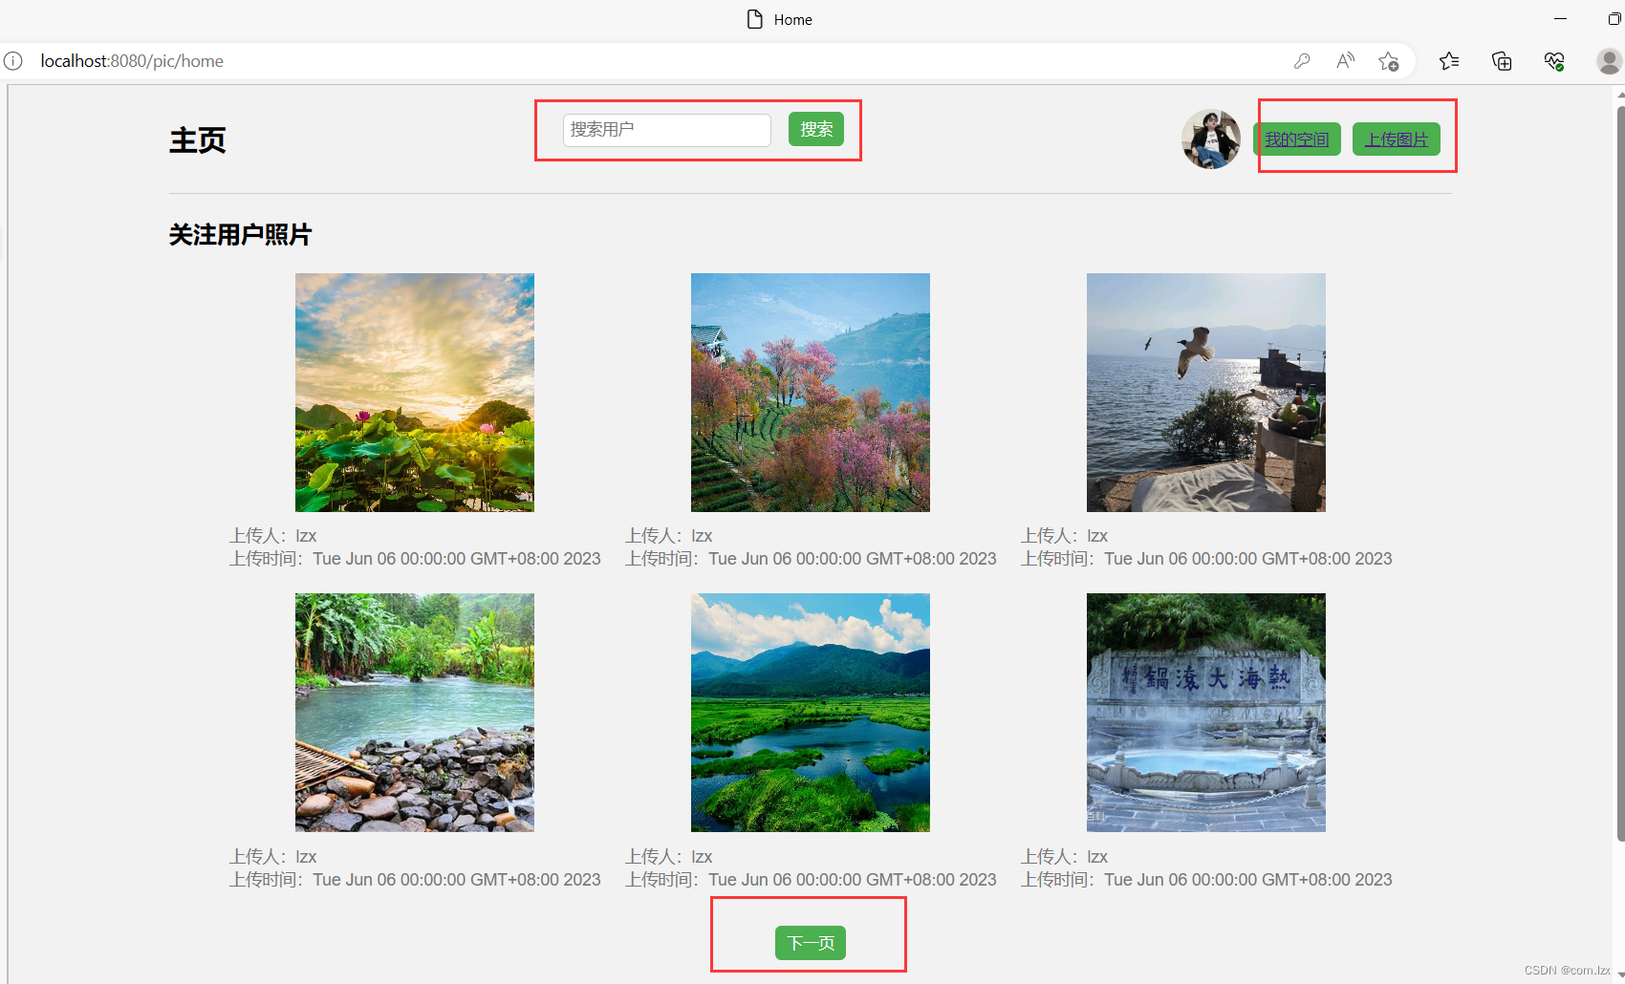Add this page to favorites star icon
Viewport: 1625px width, 984px height.
1389,61
